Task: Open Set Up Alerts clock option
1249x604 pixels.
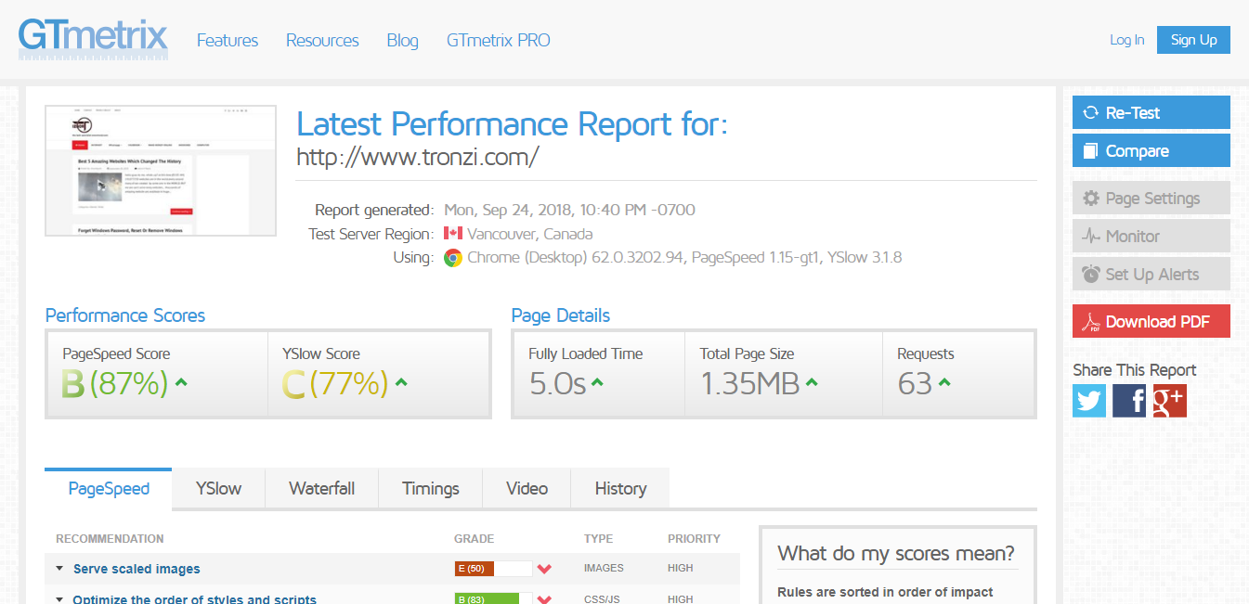Action: click(1151, 275)
